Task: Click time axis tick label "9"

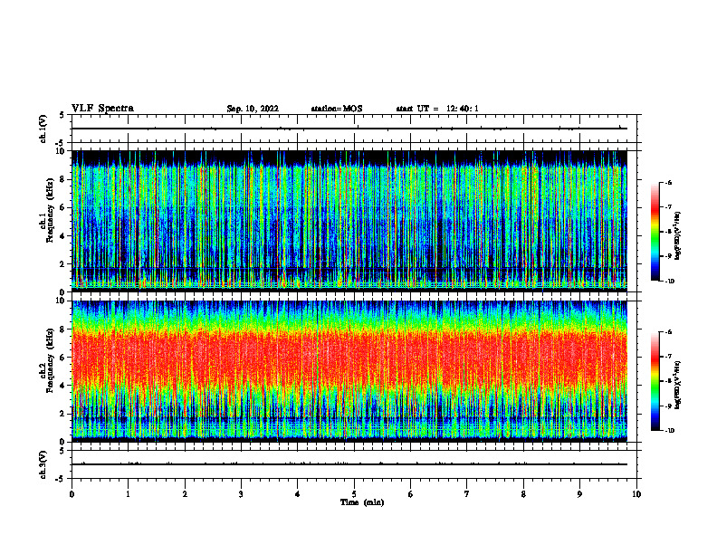Action: (x=579, y=494)
